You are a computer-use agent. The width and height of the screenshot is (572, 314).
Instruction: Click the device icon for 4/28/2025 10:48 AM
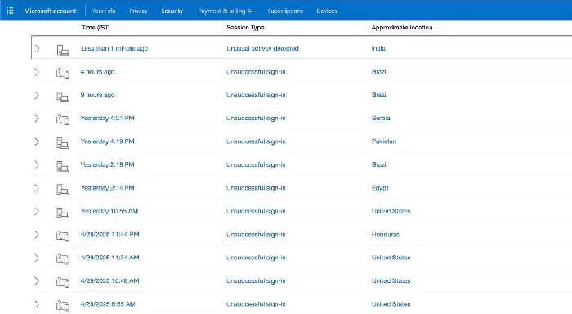[63, 282]
